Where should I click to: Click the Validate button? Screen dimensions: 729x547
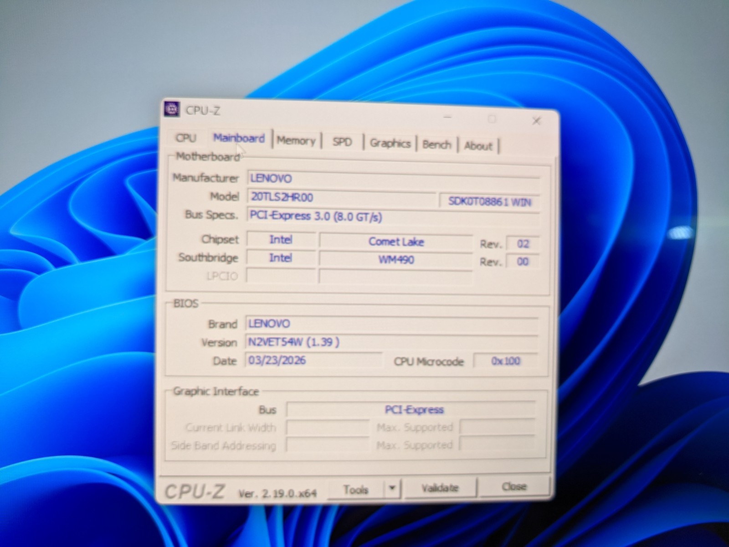440,488
